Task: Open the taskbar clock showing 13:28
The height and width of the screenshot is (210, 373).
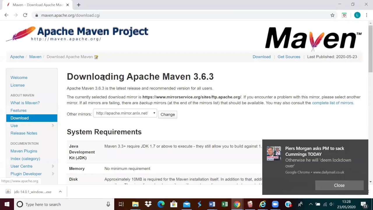Action: [x=346, y=204]
